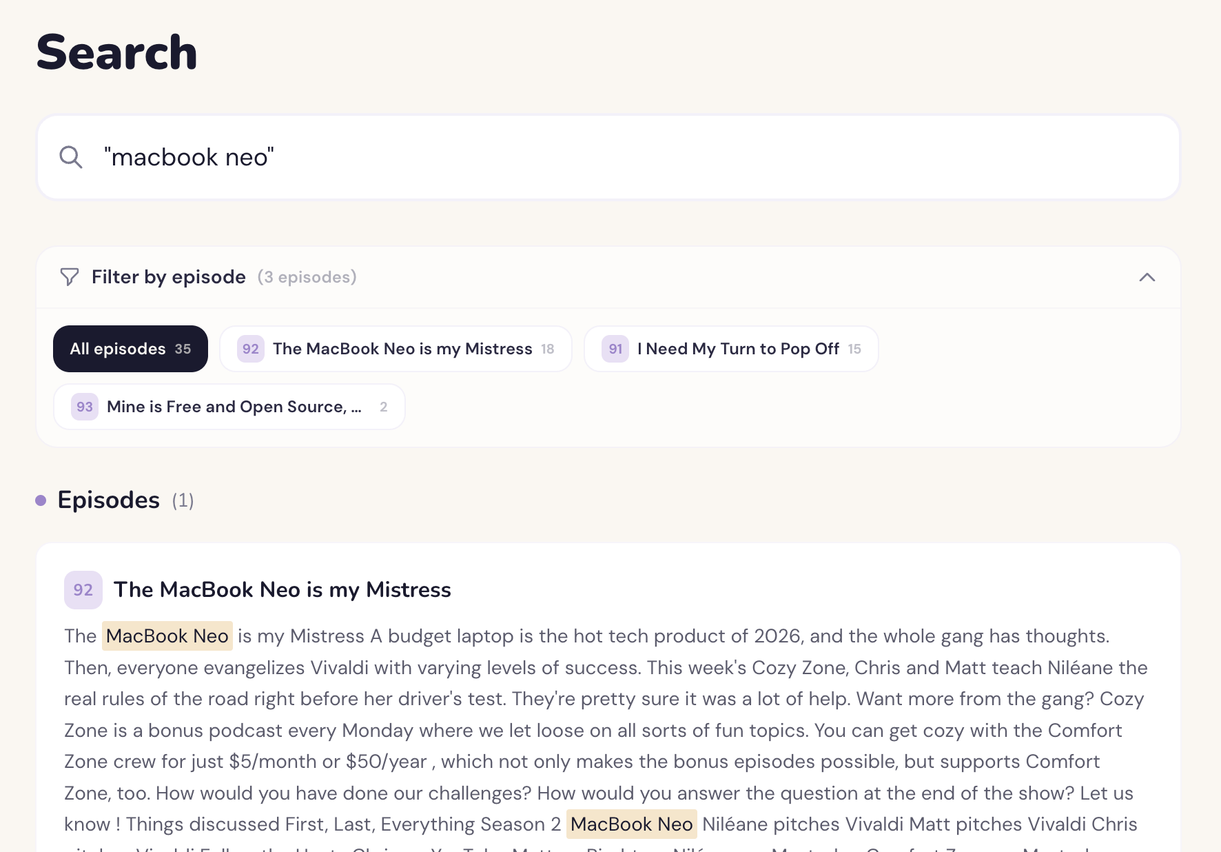Click the funnel filter icon
This screenshot has width=1221, height=852.
click(70, 277)
